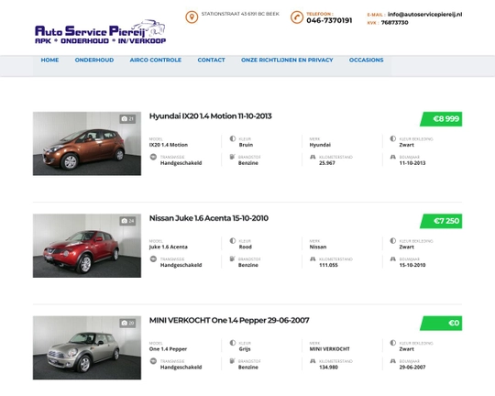Open the grey MINI car thumbnail

[87, 347]
